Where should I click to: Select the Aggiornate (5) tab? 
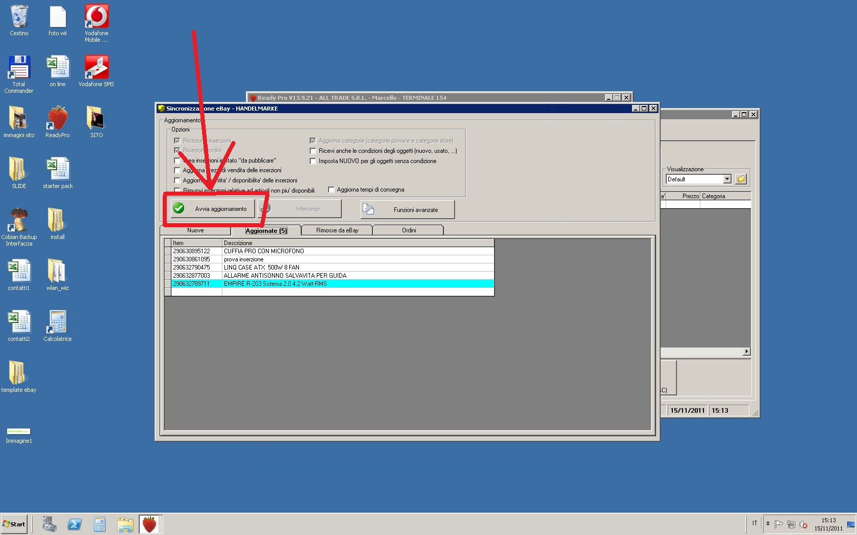[x=266, y=230]
